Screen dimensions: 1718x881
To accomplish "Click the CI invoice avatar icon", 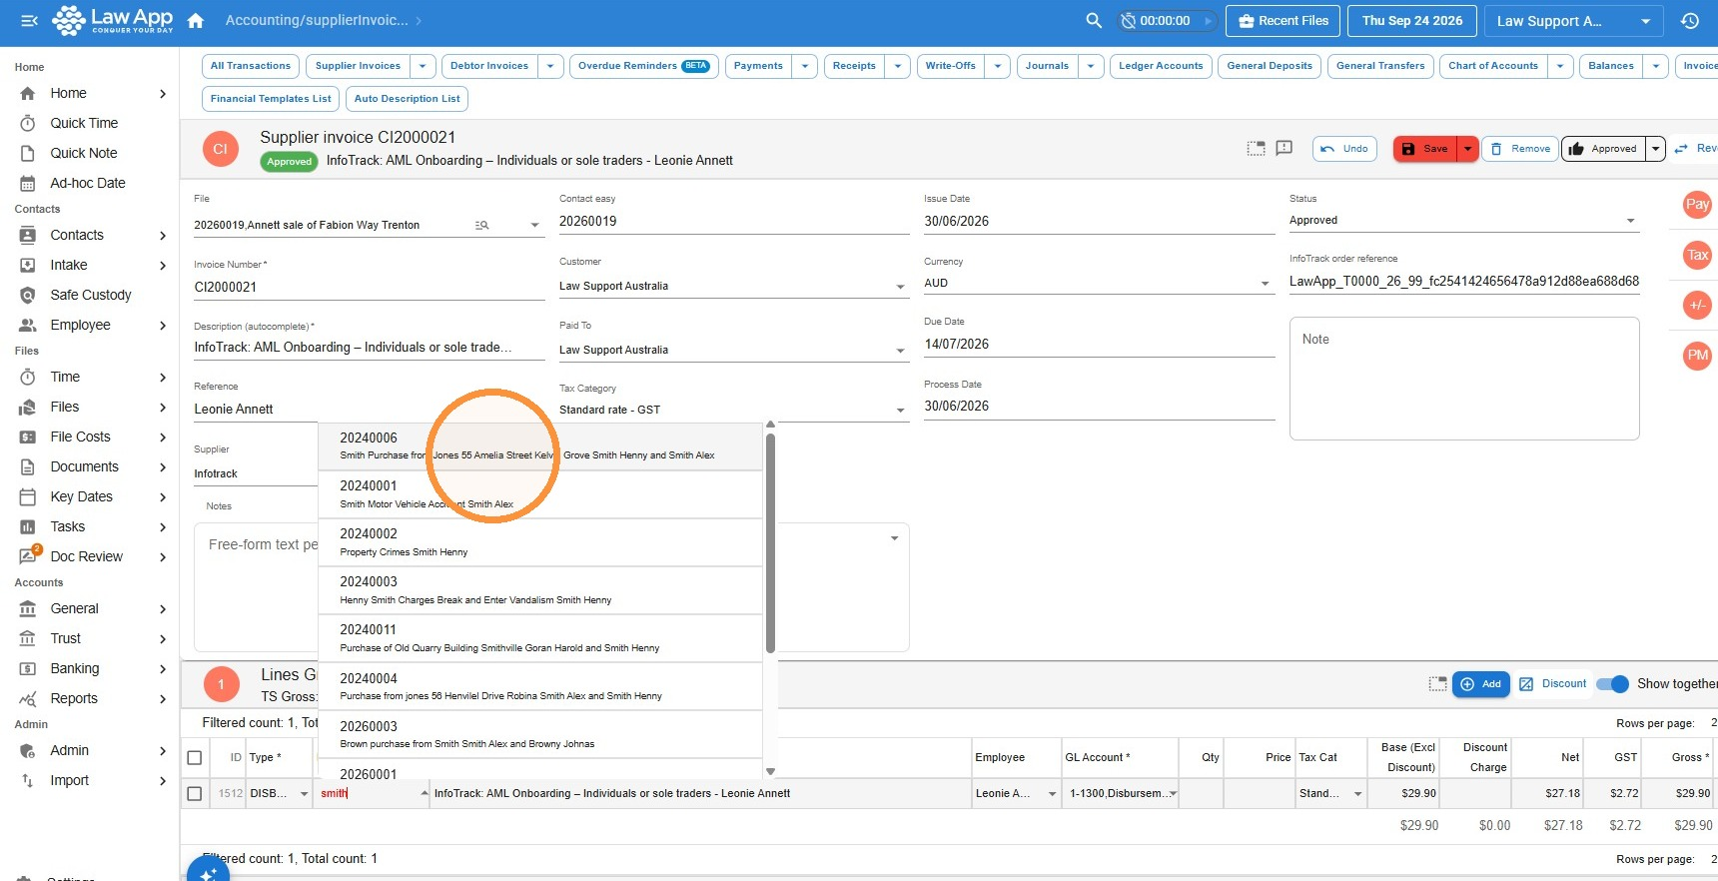I will [x=221, y=149].
